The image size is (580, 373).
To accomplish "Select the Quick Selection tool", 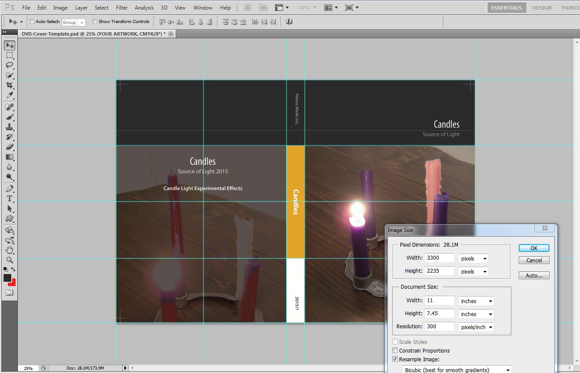I will [10, 75].
